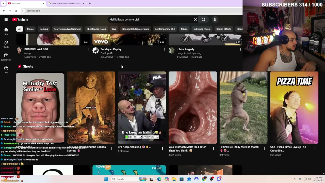Select the Contemporary R&B chip
The width and height of the screenshot is (325, 183).
coord(165,29)
